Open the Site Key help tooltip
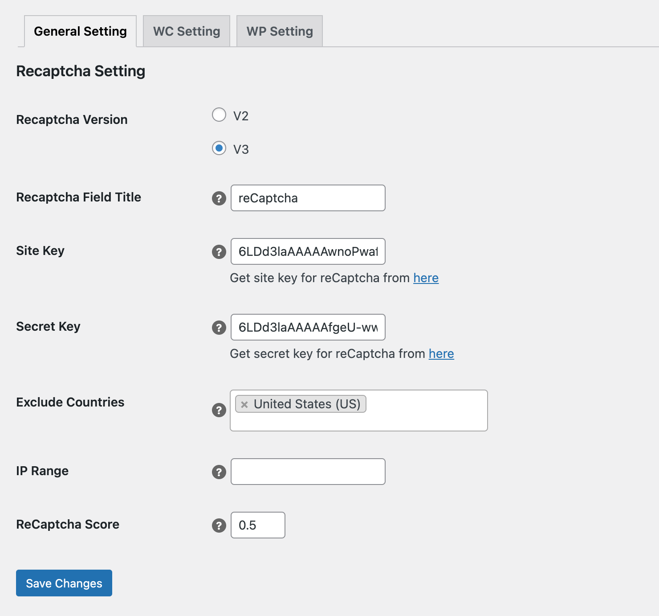The width and height of the screenshot is (659, 616). (219, 253)
